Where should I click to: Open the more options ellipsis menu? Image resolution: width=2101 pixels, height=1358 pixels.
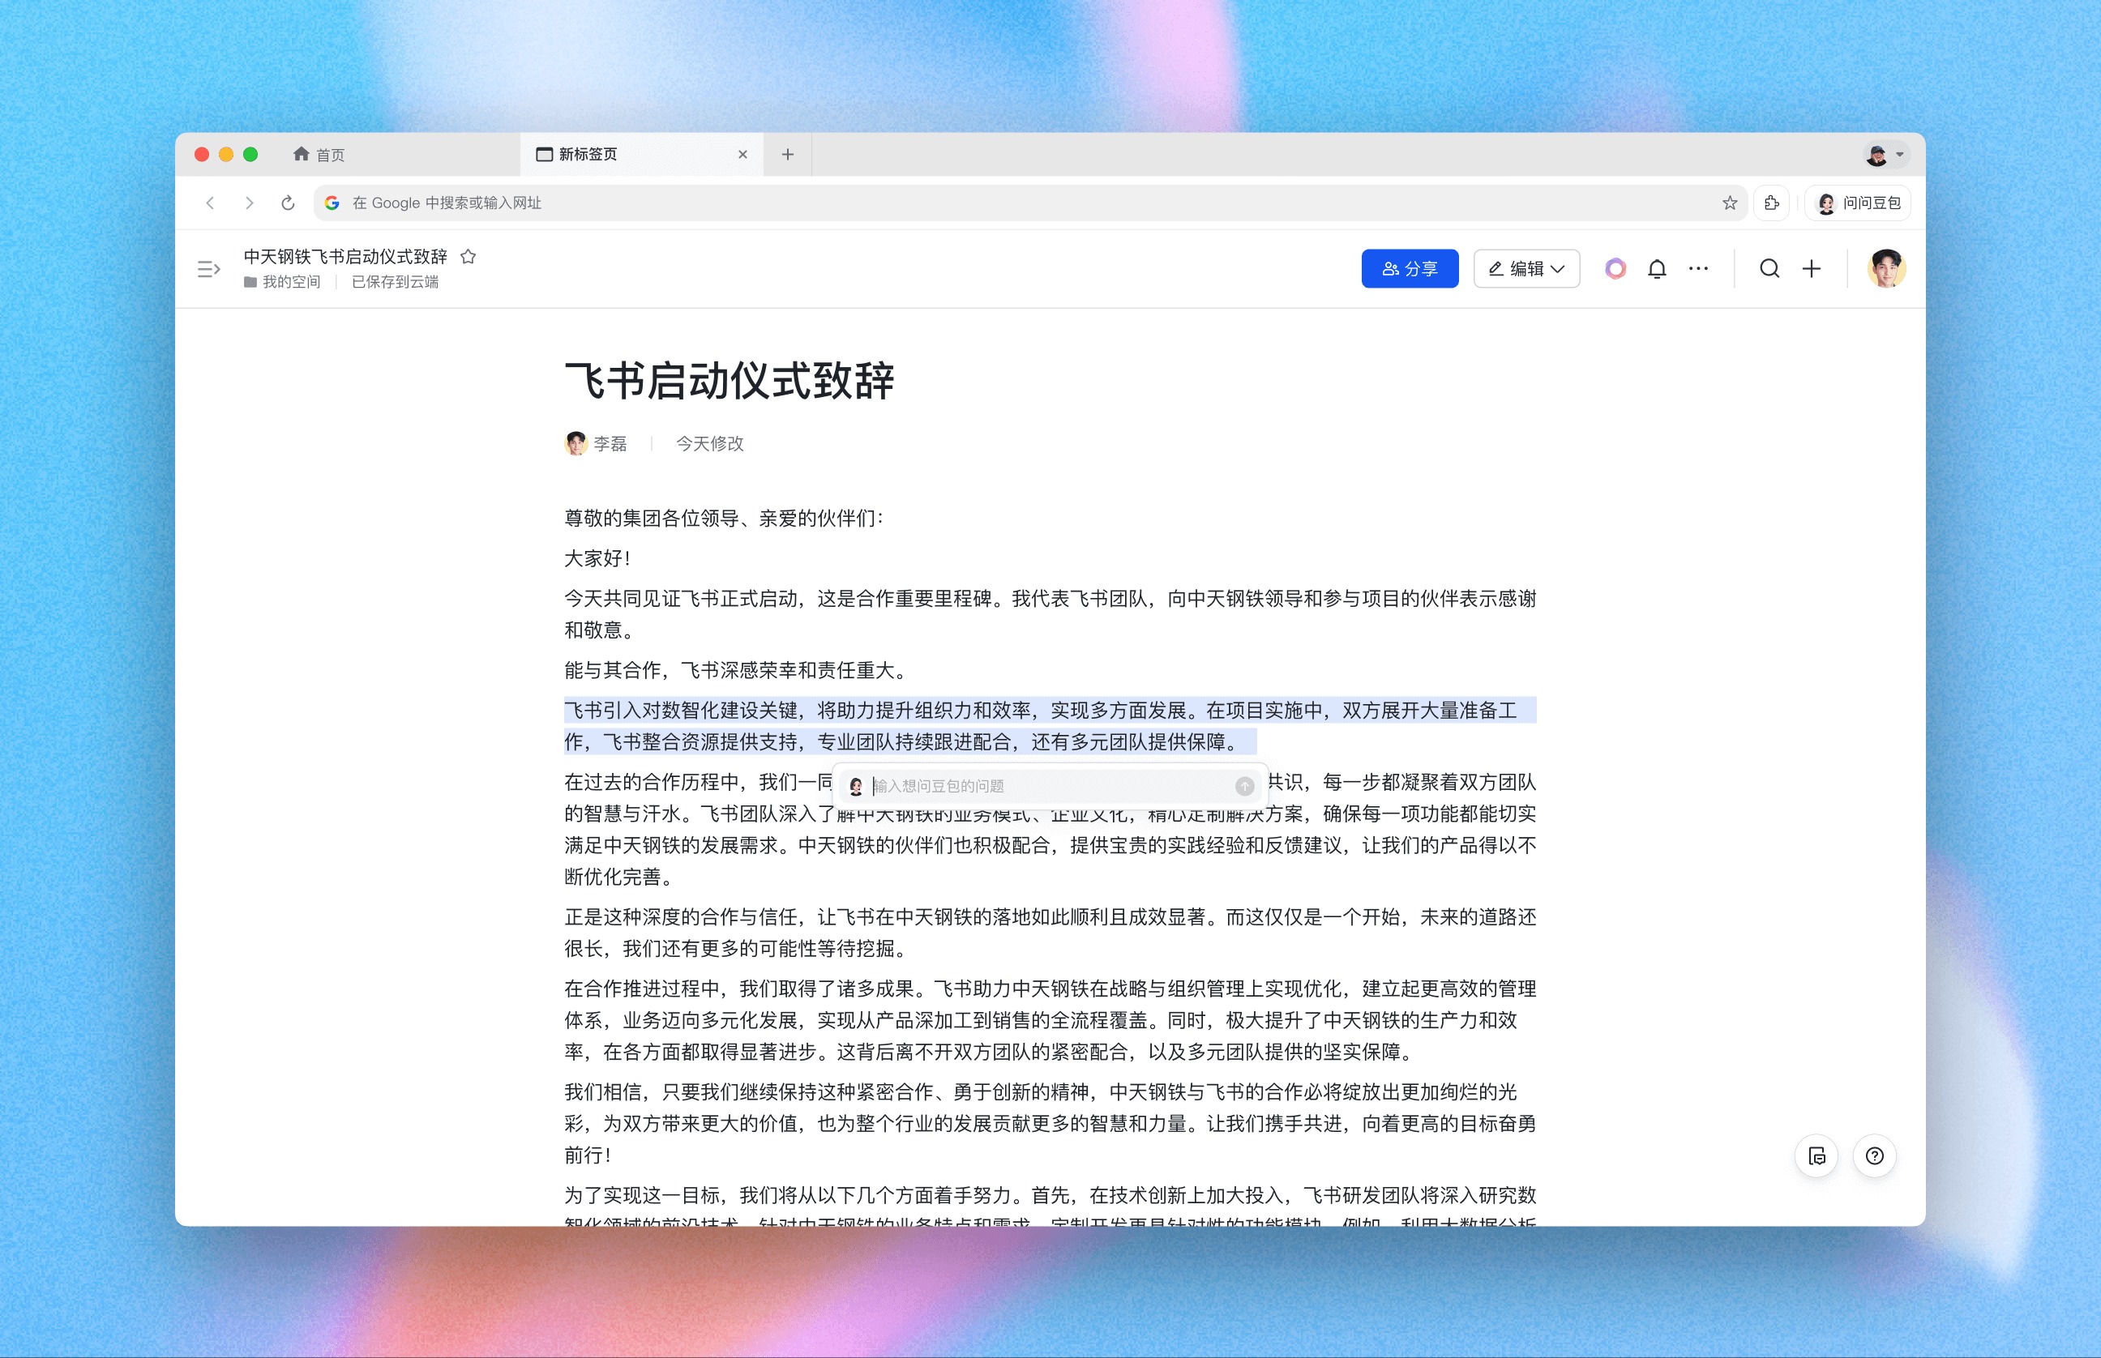pyautogui.click(x=1698, y=269)
